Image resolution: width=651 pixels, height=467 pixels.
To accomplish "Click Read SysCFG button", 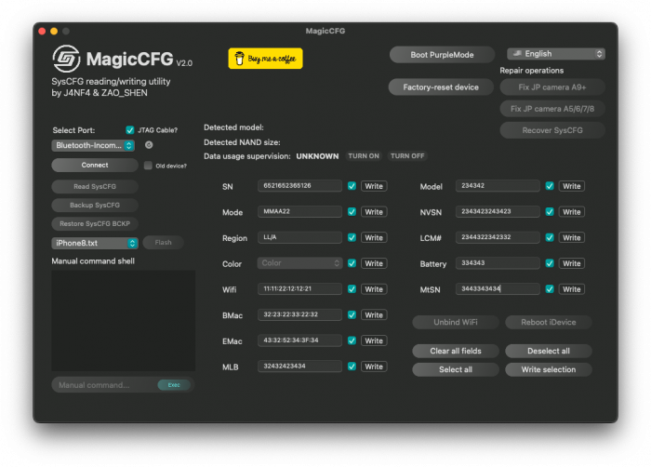I will click(x=95, y=187).
